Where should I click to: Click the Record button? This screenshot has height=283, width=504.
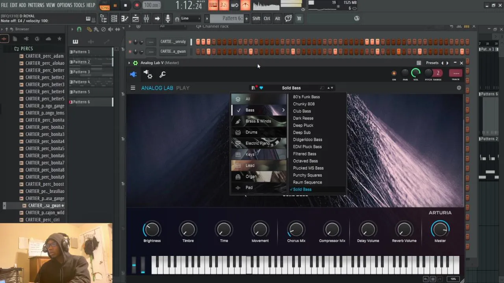tap(137, 6)
